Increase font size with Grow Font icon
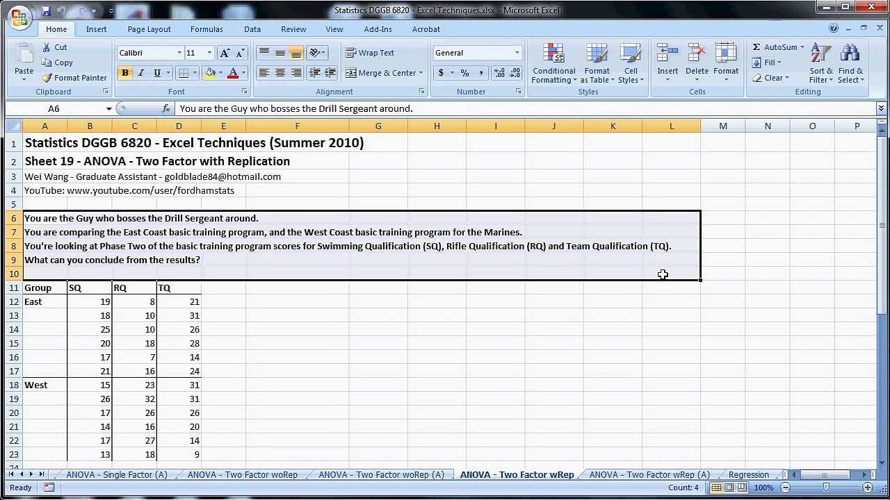890x500 pixels. point(225,53)
